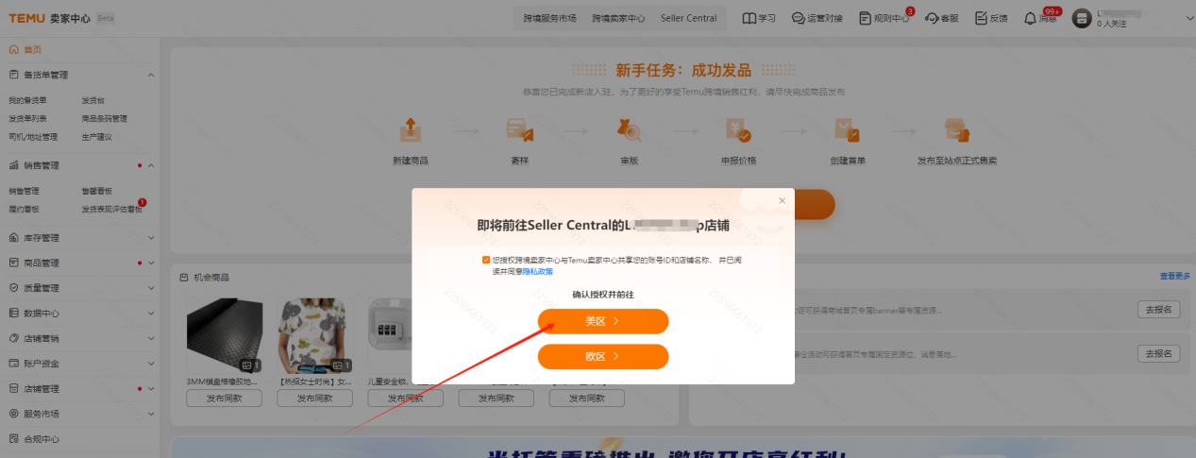Switch to the 跨境服务市场 tab
This screenshot has width=1196, height=458.
[549, 18]
